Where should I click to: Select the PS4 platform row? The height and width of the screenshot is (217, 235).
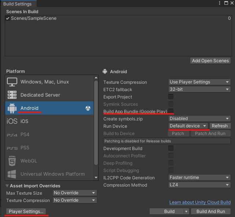(x=49, y=134)
